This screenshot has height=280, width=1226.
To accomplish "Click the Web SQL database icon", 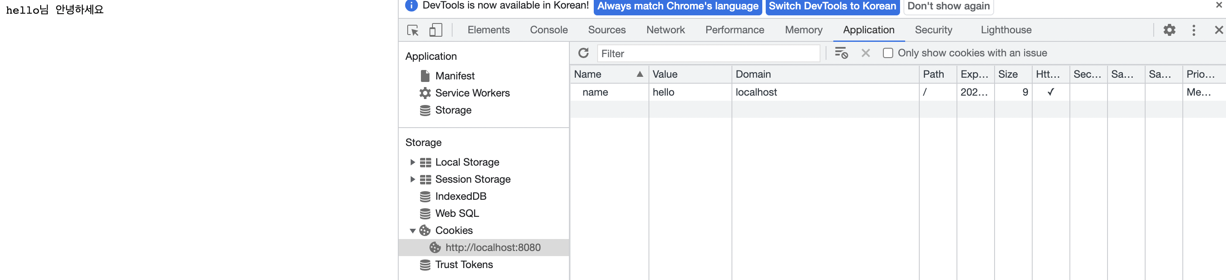I will tap(425, 213).
